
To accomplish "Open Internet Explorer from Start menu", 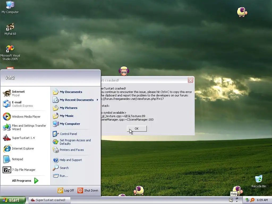I will (18, 148).
